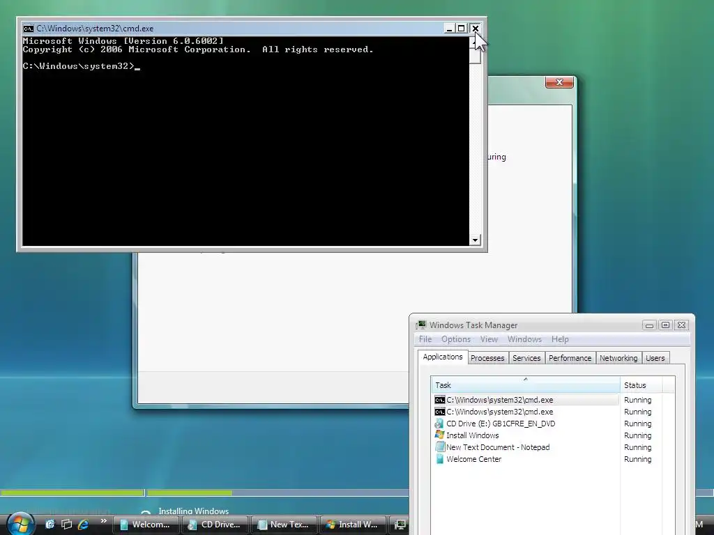Sort by the Task column header
The image size is (714, 535).
[x=526, y=385]
